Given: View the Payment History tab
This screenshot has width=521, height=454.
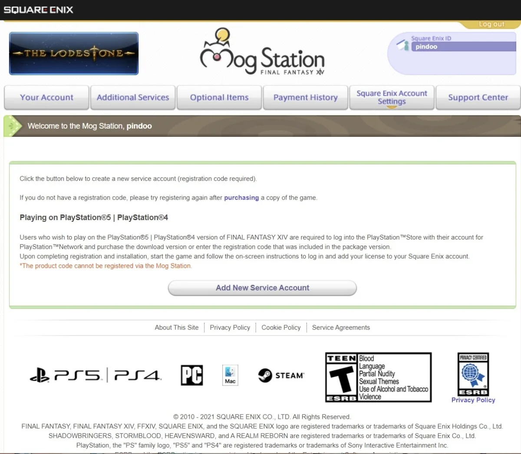Looking at the screenshot, I should 305,98.
